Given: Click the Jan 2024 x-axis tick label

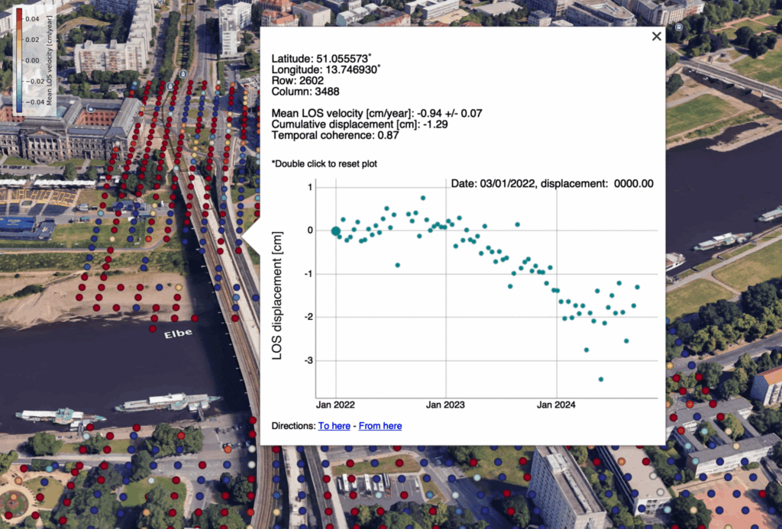Looking at the screenshot, I should 556,405.
